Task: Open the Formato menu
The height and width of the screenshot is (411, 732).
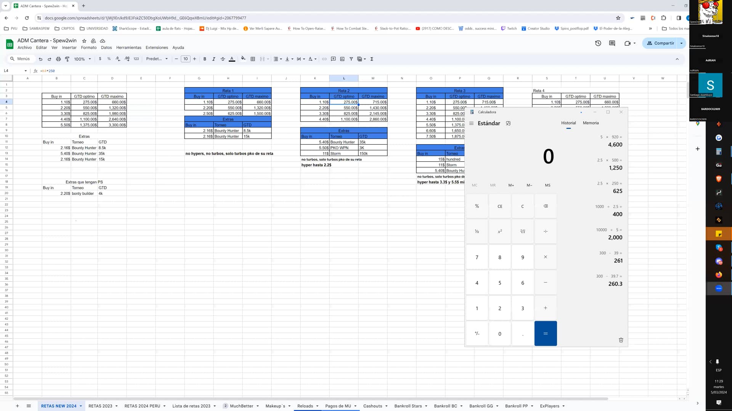Action: click(88, 48)
